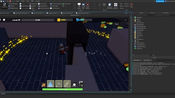This screenshot has width=175, height=98.
Task: Open Team Create panel
Action: point(54,6)
